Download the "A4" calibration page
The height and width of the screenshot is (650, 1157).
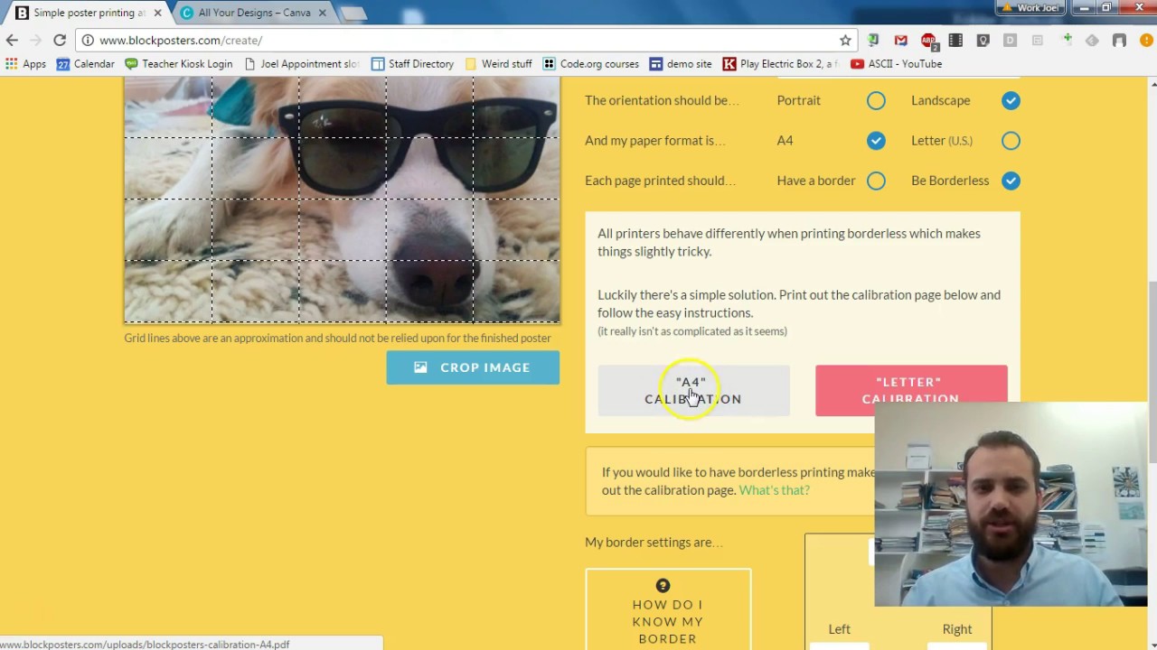pyautogui.click(x=693, y=391)
